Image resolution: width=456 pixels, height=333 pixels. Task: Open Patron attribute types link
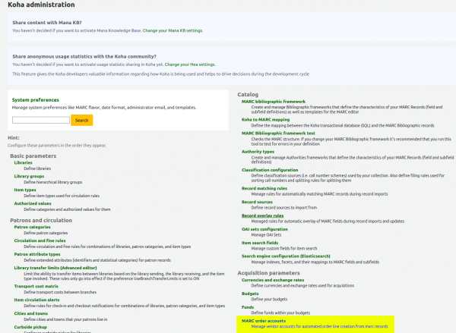37,254
